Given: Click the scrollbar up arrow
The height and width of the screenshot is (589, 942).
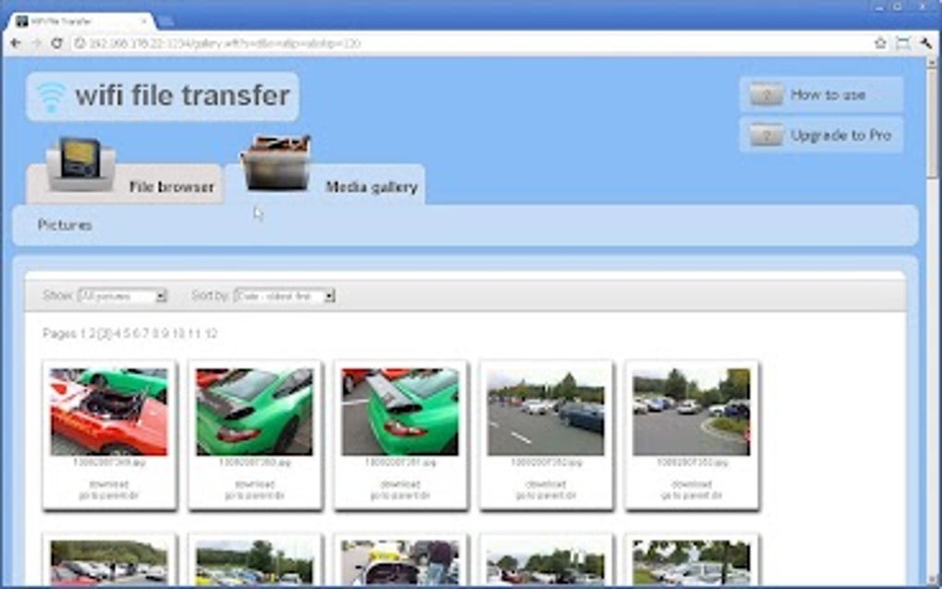Looking at the screenshot, I should (932, 63).
